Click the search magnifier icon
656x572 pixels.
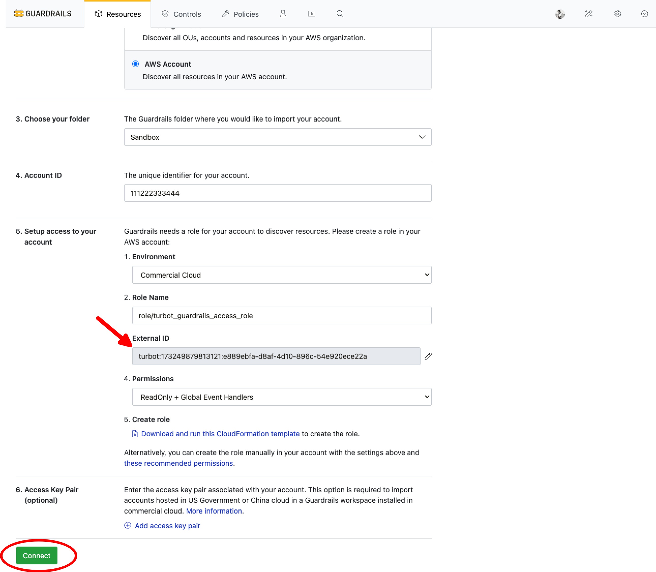(340, 14)
